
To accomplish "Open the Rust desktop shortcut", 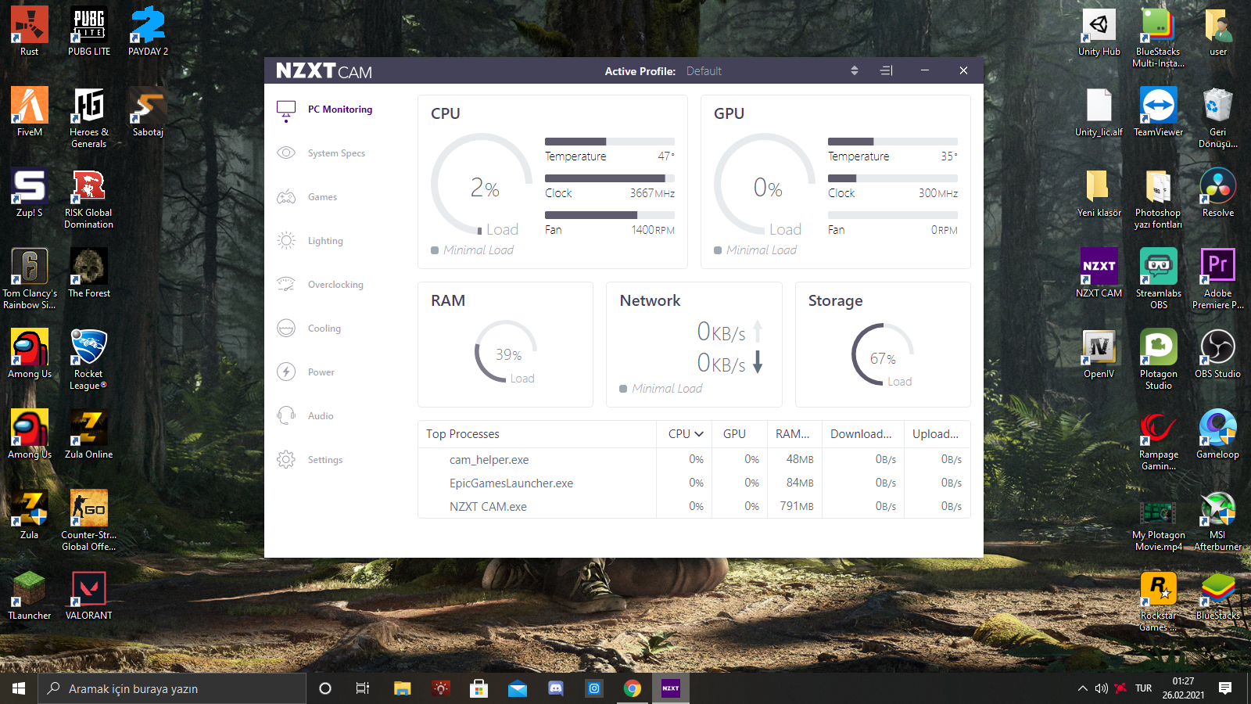I will (x=30, y=31).
